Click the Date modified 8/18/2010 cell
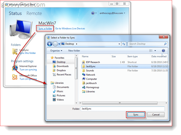 tap(160, 66)
